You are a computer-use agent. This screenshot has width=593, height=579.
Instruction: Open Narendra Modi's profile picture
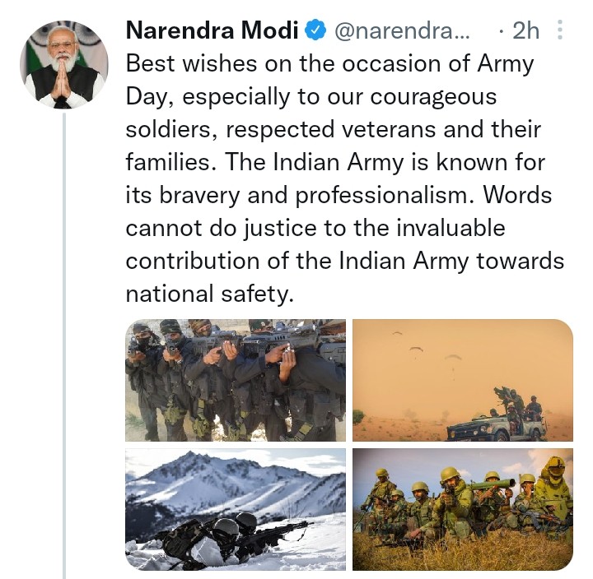point(63,64)
